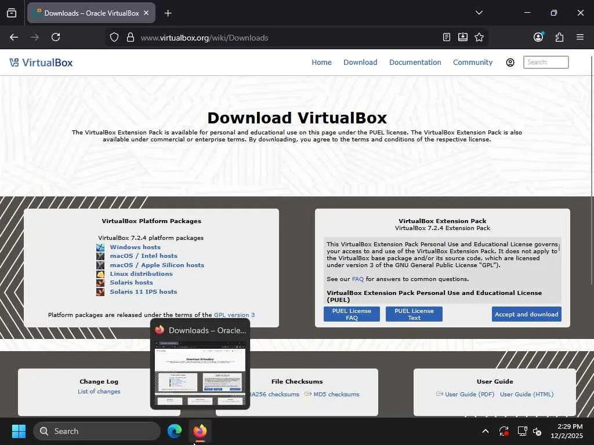Reload the current page

point(56,38)
